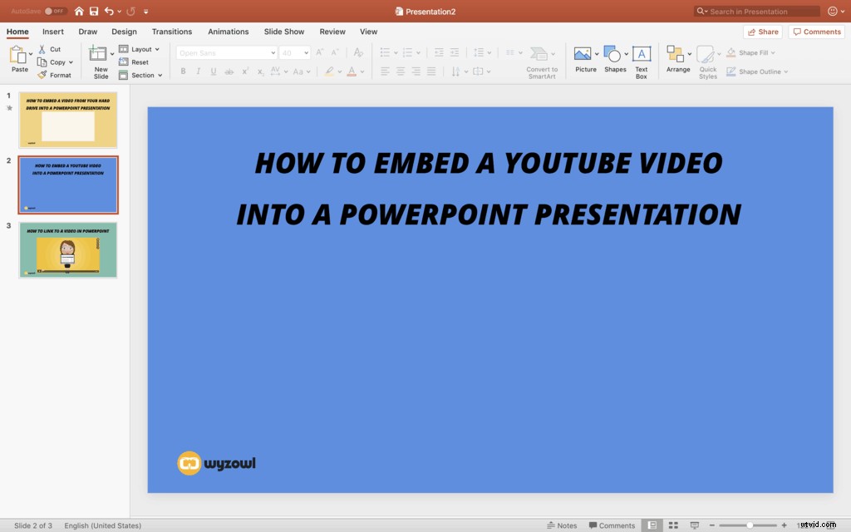
Task: Open the Review ribbon tab
Action: pos(332,32)
